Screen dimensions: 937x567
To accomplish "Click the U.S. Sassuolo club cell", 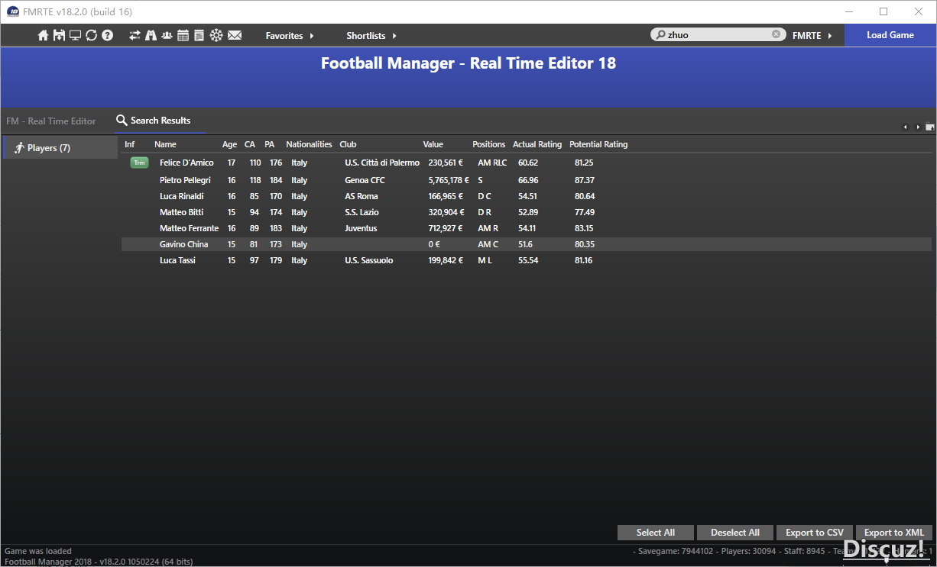I will 369,260.
